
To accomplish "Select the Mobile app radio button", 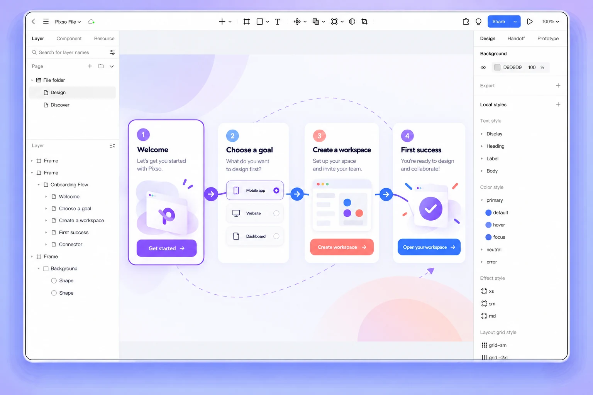I will point(276,191).
